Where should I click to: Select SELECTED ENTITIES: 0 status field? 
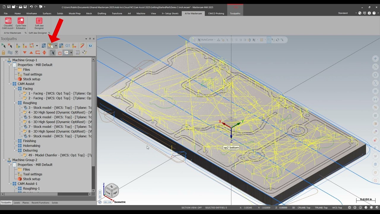[216, 208]
